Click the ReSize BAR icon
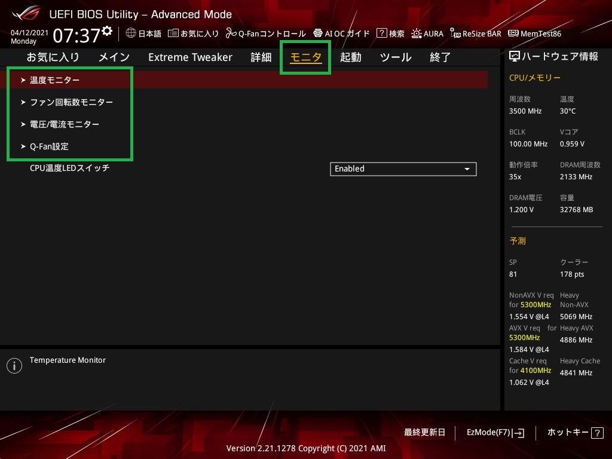 455,33
